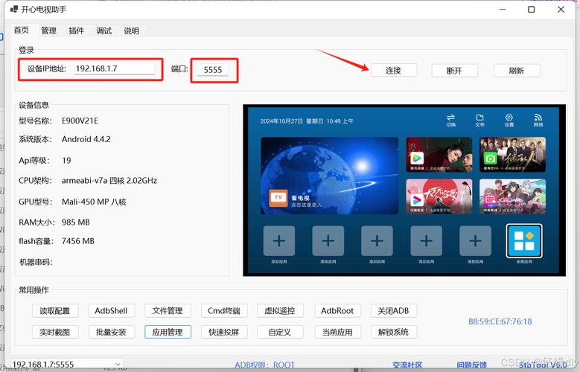Click the 设置 settings icon in TV preview

click(x=509, y=118)
